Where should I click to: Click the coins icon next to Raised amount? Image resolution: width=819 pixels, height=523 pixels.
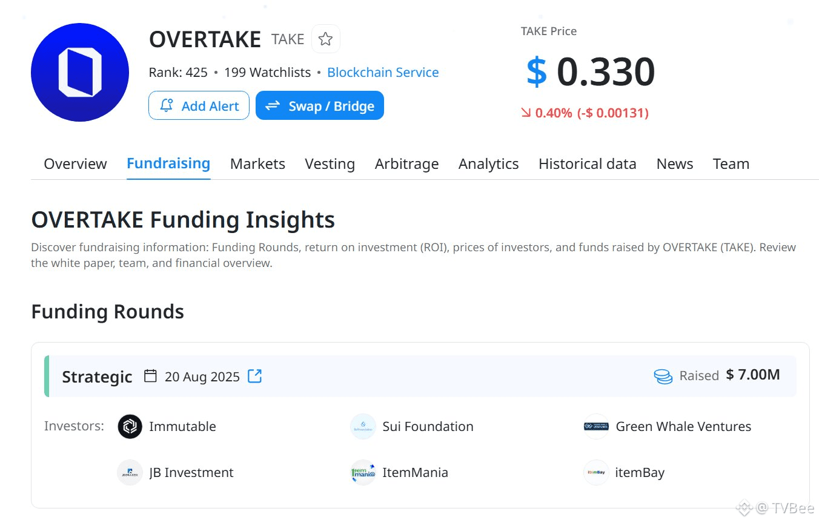663,376
